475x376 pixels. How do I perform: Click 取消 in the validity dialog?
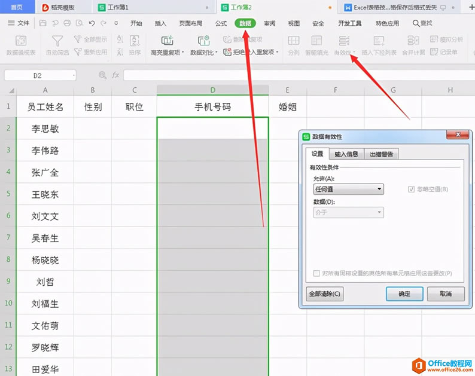pyautogui.click(x=446, y=294)
